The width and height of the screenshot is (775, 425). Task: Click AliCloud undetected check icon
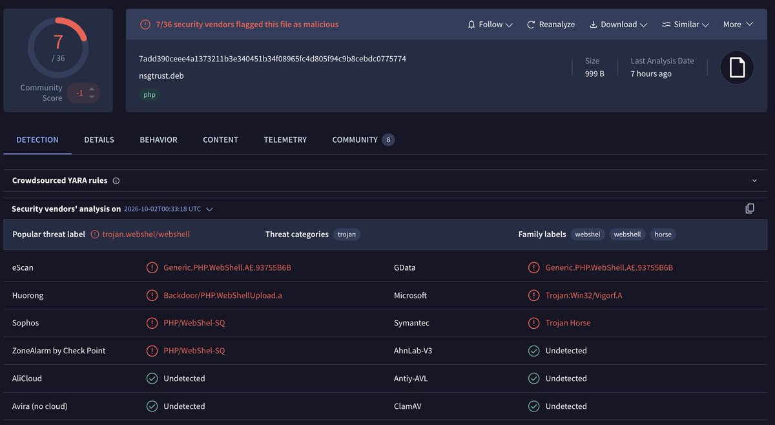coord(152,378)
